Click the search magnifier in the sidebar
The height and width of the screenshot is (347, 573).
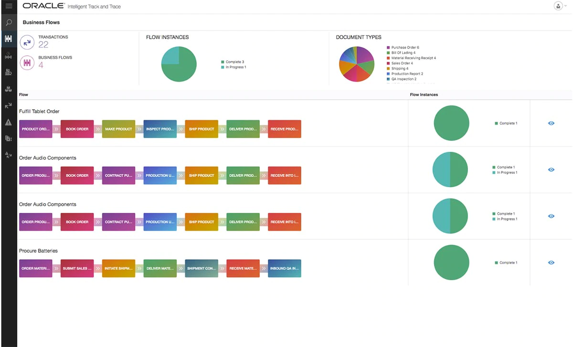click(x=9, y=22)
